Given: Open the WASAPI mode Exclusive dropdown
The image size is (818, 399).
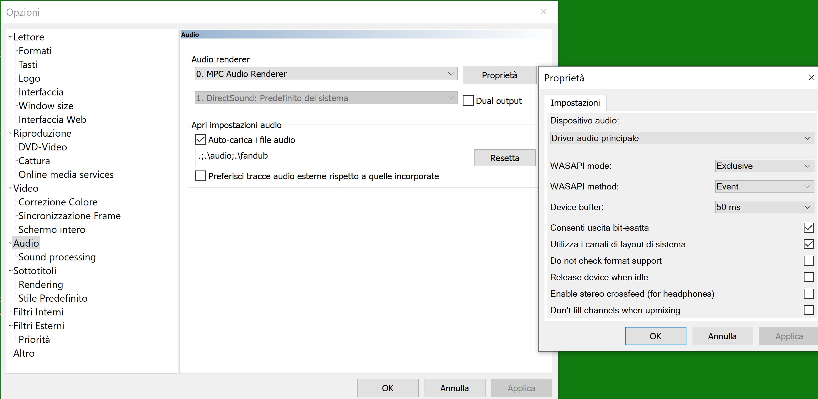Looking at the screenshot, I should click(x=765, y=166).
